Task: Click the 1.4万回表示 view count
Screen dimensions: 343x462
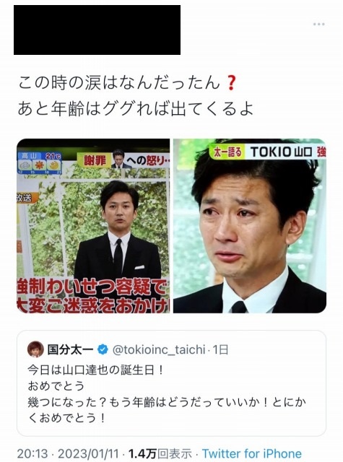Action: [x=160, y=454]
